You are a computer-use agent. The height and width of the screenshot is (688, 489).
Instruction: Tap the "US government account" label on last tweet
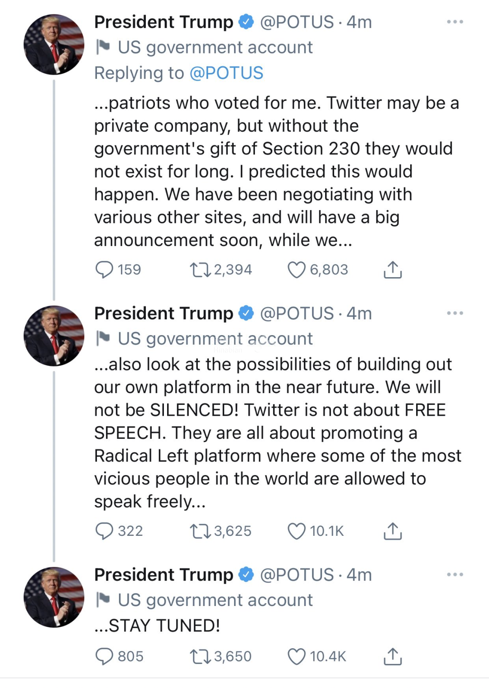[x=215, y=600]
